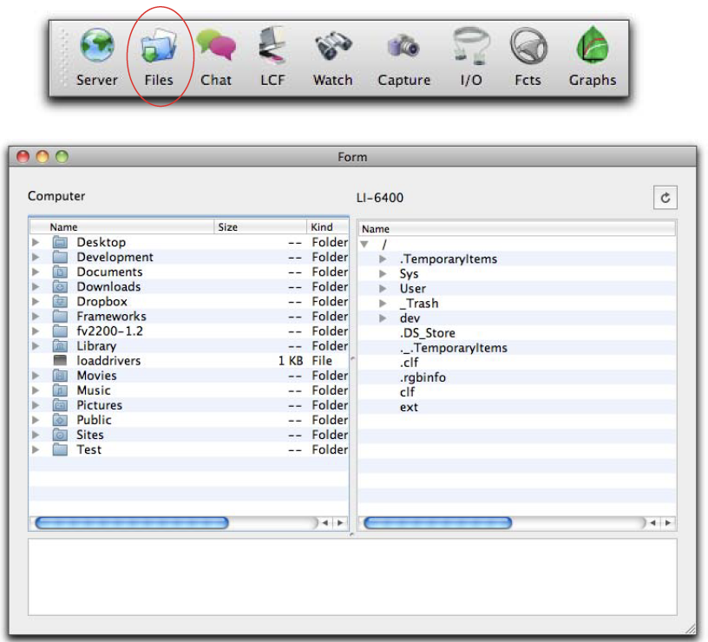This screenshot has width=708, height=642.
Task: Click the Documents folder icon
Action: click(x=60, y=272)
